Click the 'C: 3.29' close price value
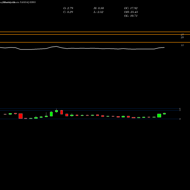 pos(68,12)
